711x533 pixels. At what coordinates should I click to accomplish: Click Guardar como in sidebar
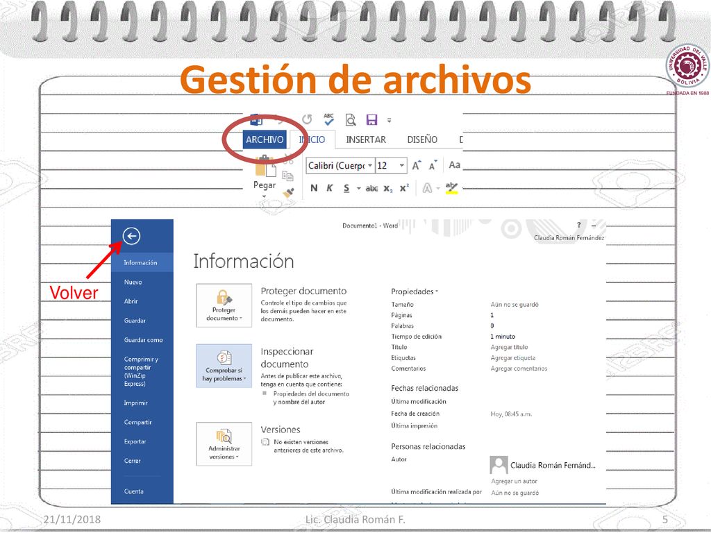pyautogui.click(x=143, y=340)
